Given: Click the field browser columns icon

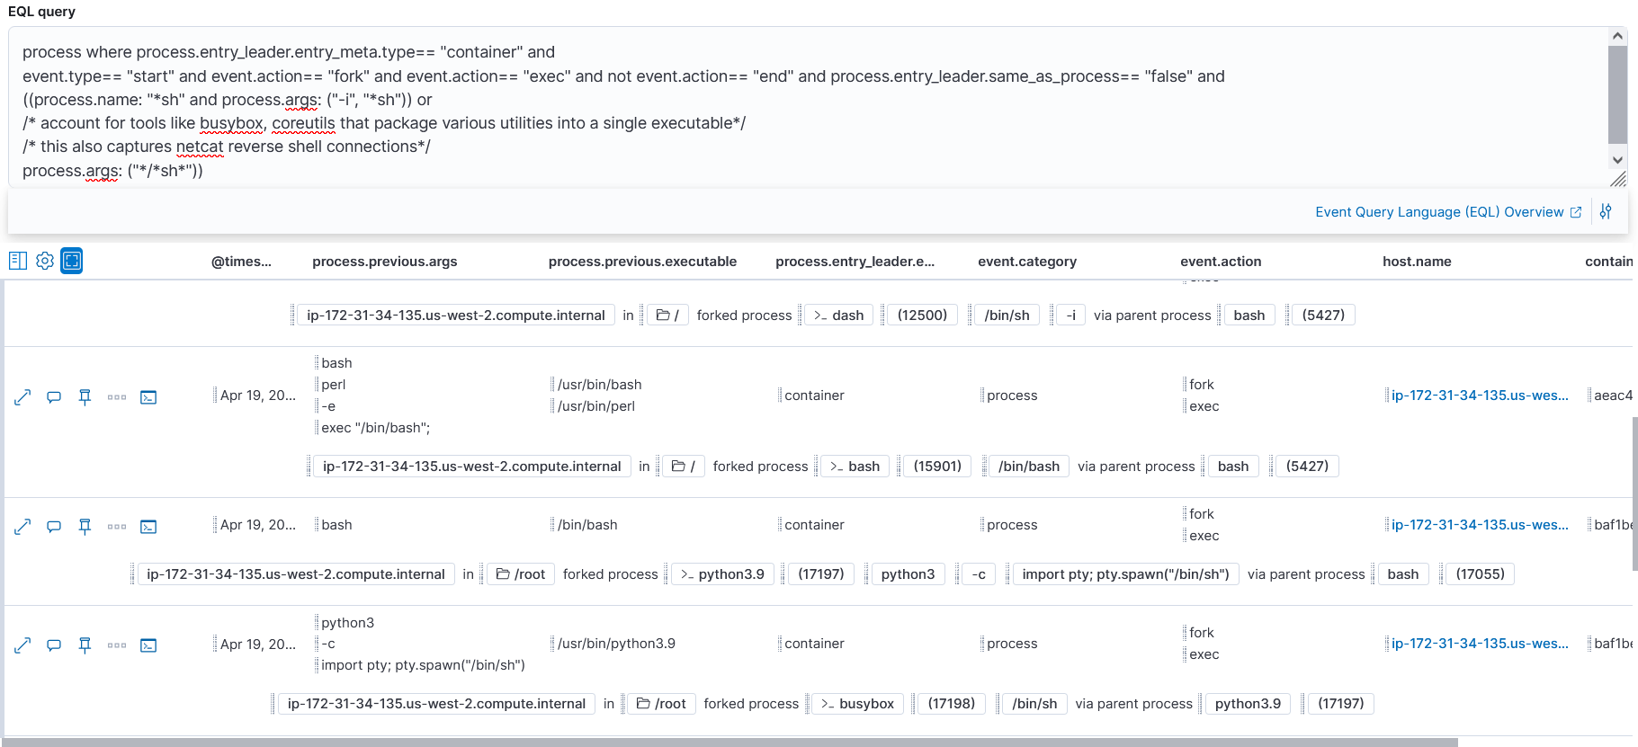Looking at the screenshot, I should click(x=17, y=260).
